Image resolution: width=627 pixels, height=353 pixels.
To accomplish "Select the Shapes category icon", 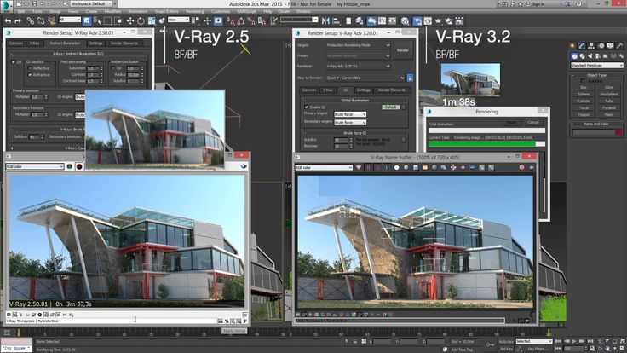I will (582, 56).
